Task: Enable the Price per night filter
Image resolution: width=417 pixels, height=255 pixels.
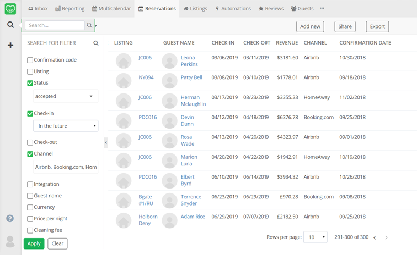Action: tap(30, 219)
